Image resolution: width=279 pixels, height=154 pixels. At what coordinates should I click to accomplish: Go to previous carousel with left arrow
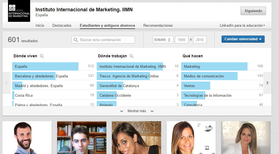[7, 83]
